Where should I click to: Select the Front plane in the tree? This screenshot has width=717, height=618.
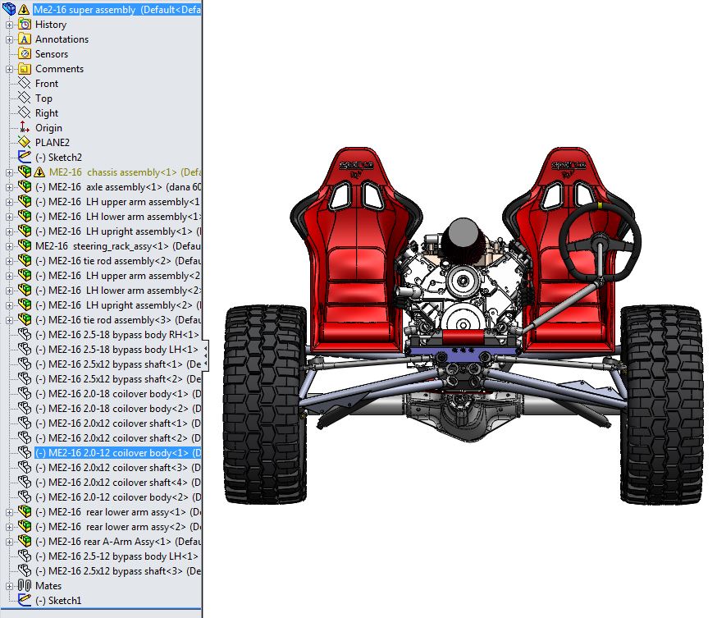(47, 84)
